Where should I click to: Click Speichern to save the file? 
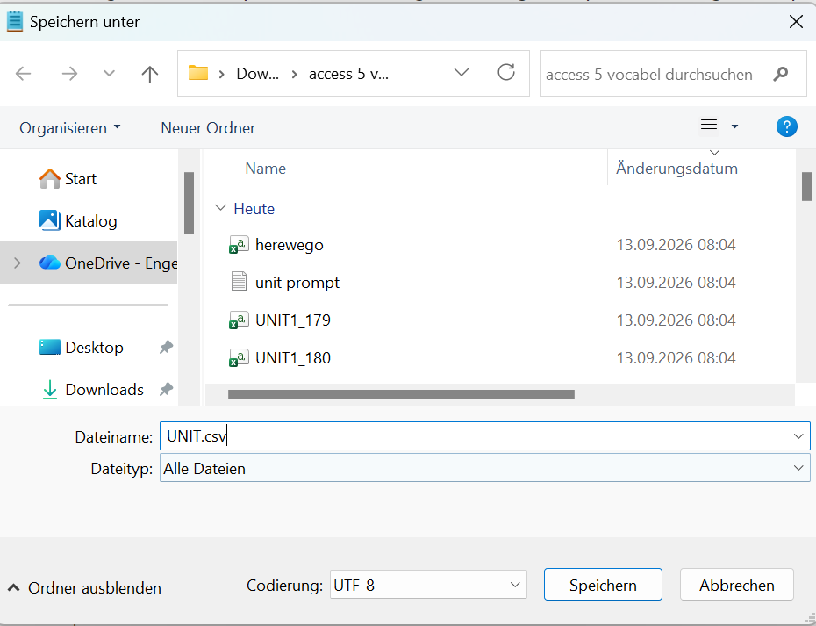click(x=603, y=585)
